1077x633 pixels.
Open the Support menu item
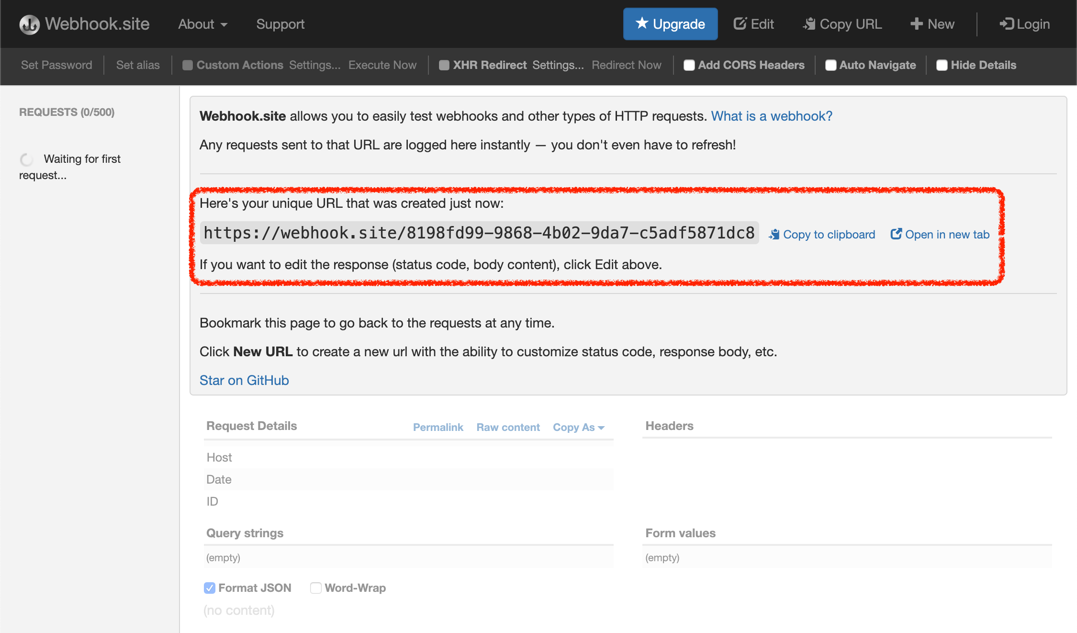pyautogui.click(x=280, y=24)
